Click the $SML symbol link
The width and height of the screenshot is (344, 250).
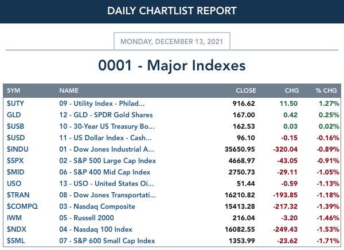[x=15, y=241]
